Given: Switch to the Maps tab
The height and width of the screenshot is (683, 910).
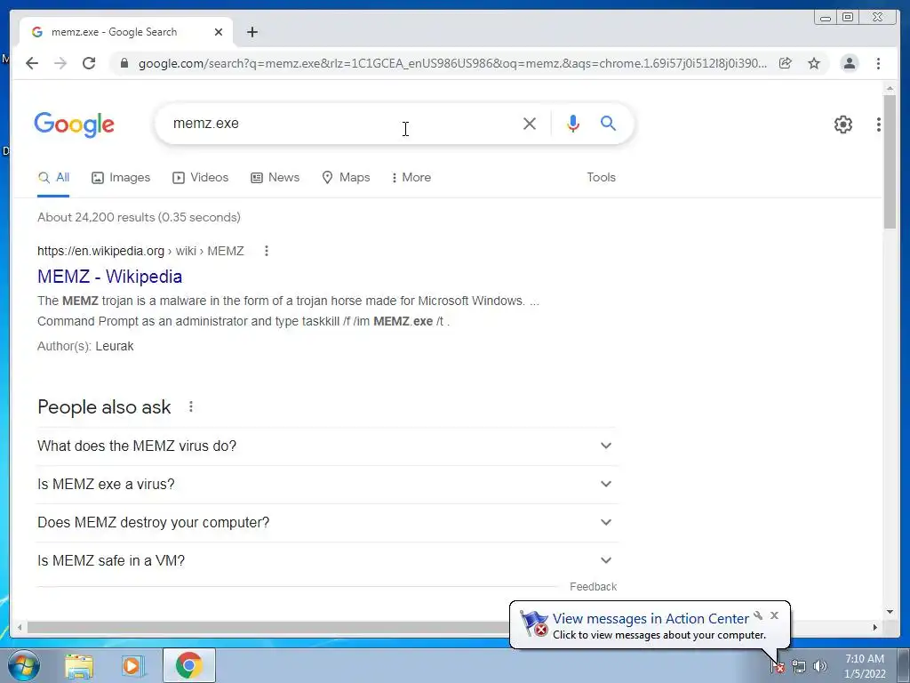Looking at the screenshot, I should click(x=346, y=178).
